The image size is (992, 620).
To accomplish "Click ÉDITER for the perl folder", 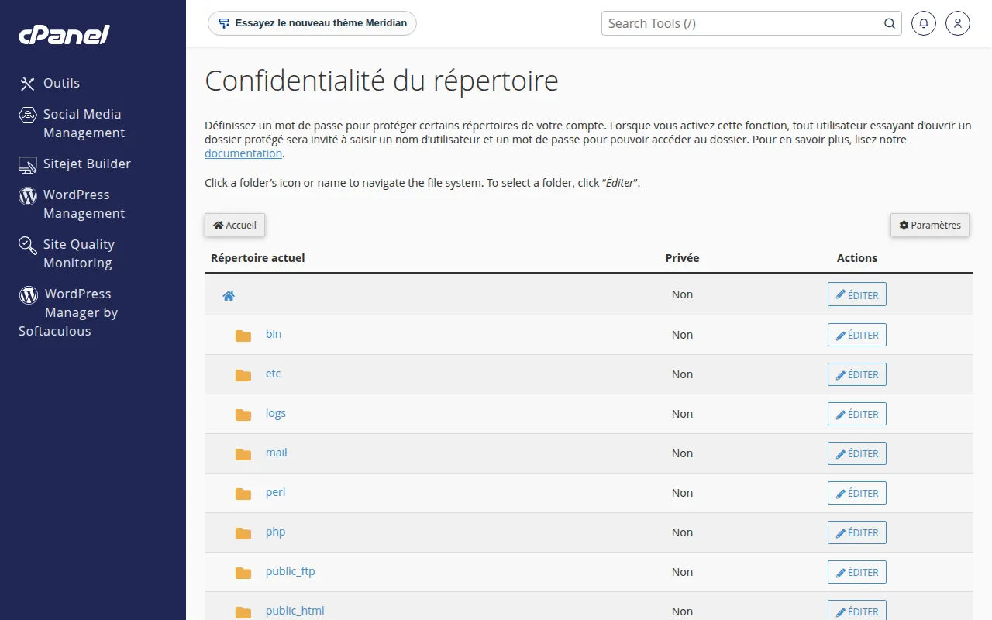I will [857, 493].
